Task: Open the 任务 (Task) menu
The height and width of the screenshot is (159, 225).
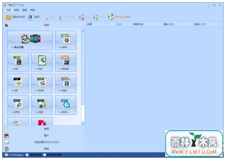Action: [x=8, y=10]
